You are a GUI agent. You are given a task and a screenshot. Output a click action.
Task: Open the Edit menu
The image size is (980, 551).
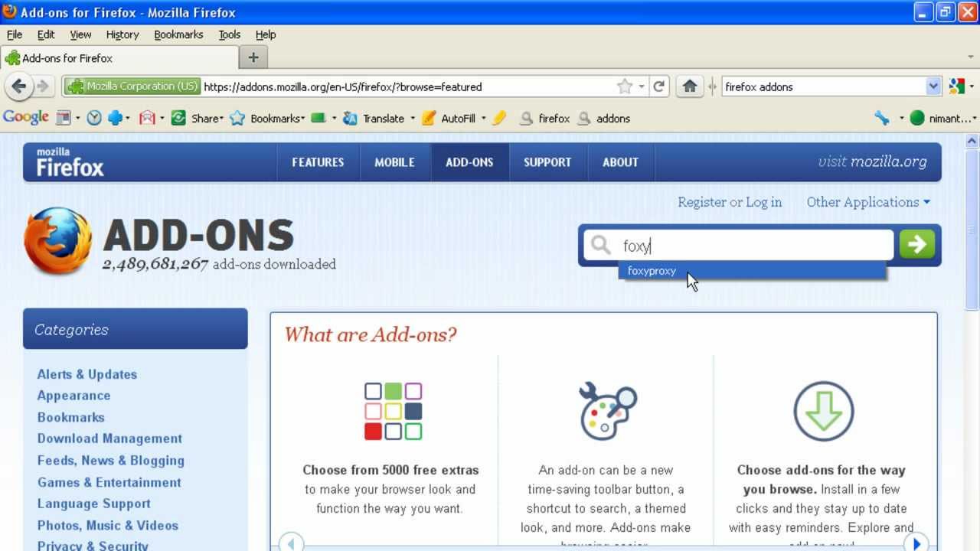46,34
